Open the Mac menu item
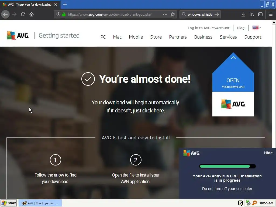This screenshot has width=276, height=207. 117,37
